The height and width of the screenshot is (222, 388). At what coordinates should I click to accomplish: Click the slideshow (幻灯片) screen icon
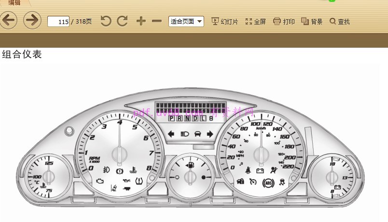215,21
